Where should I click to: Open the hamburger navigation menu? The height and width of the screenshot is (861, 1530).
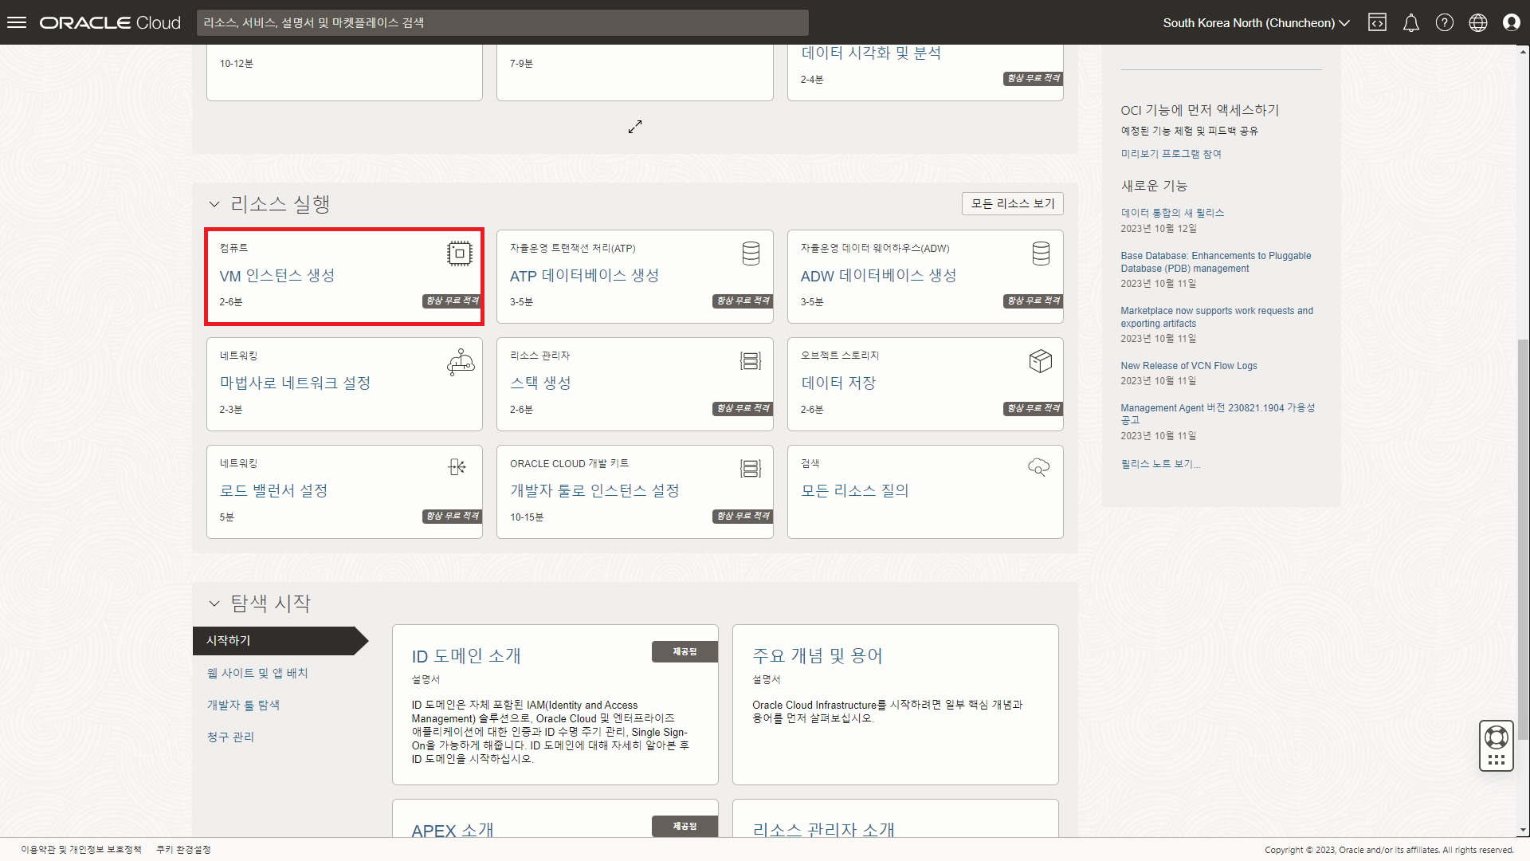click(x=17, y=22)
